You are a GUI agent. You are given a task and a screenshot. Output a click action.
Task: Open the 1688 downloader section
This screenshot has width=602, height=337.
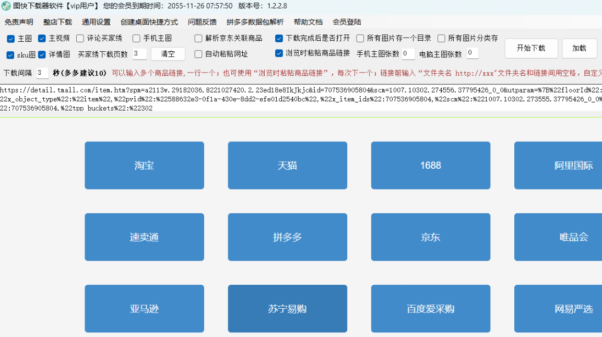[x=430, y=165]
